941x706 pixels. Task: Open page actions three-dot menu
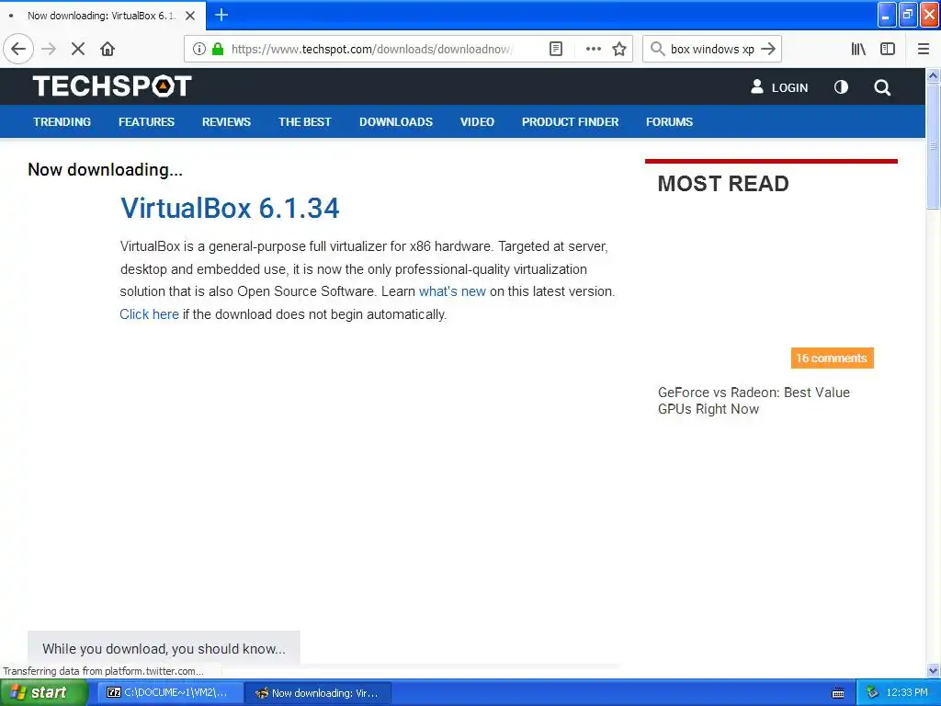point(593,49)
